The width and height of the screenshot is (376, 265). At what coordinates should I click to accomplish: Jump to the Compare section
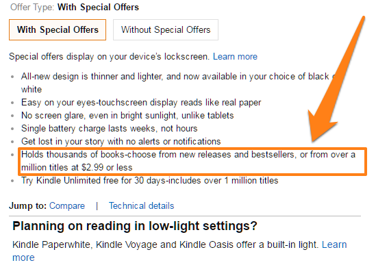[x=67, y=205]
